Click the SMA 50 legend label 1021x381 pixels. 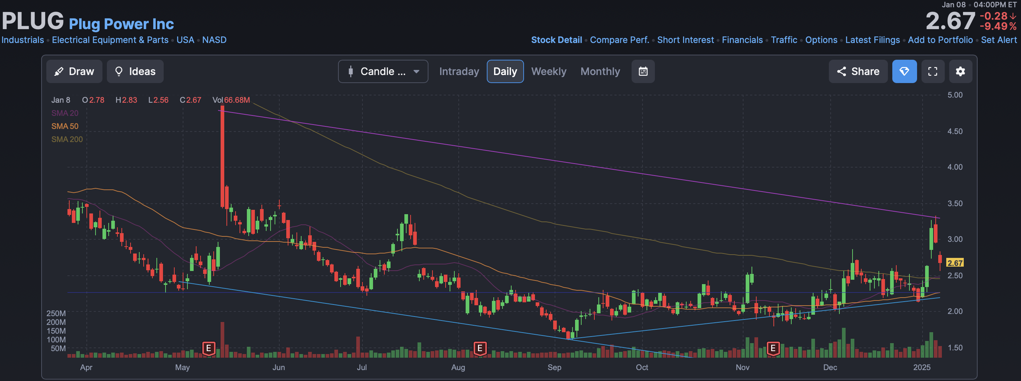(65, 126)
